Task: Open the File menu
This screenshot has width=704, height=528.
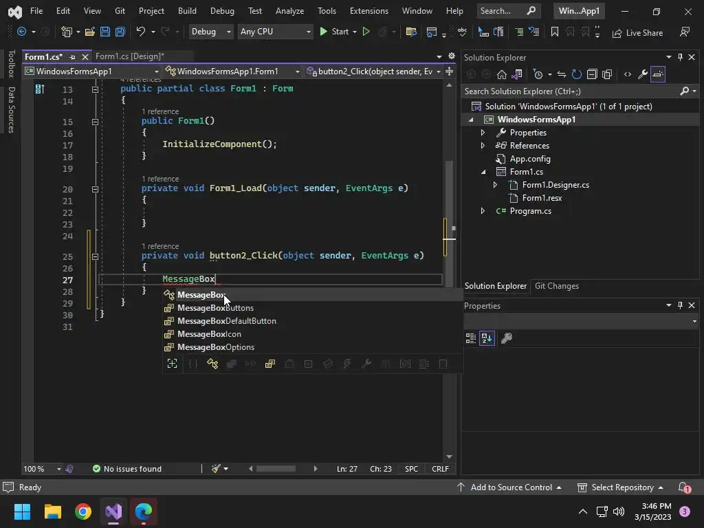Action: pos(36,11)
